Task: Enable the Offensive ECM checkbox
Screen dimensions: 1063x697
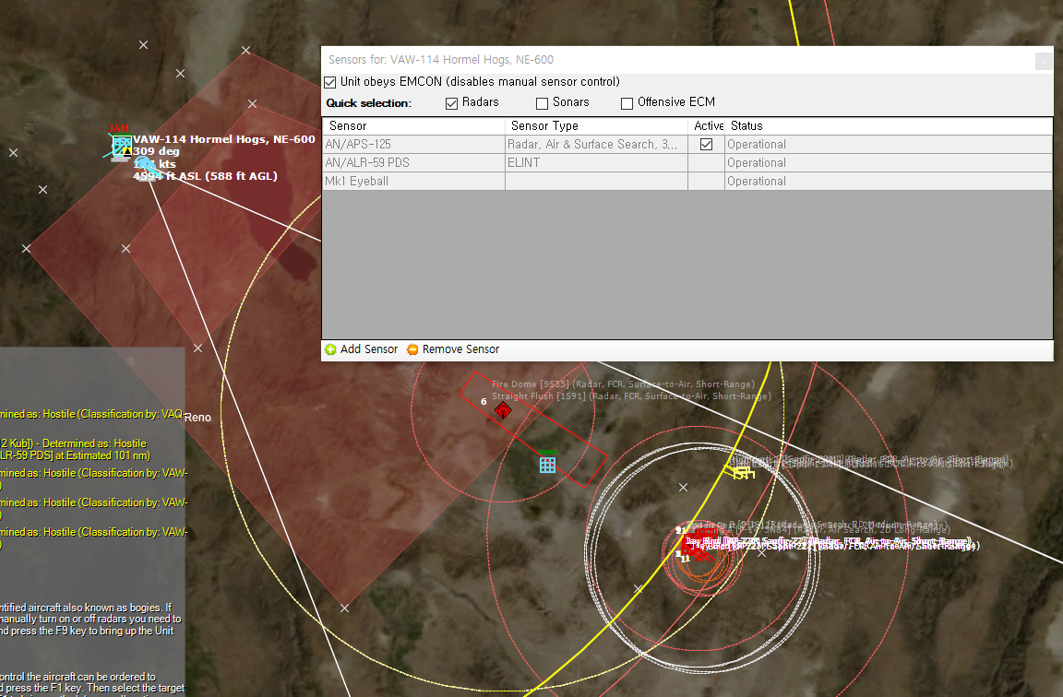Action: [x=627, y=103]
